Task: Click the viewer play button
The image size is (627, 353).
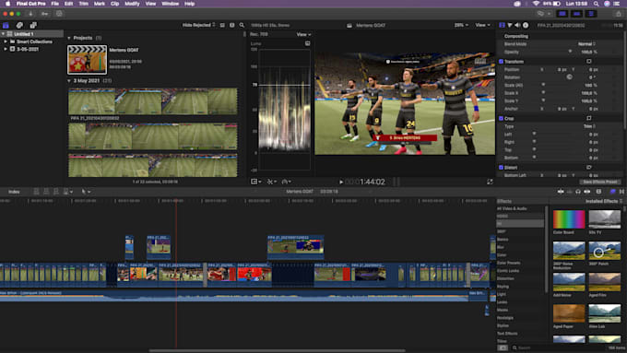Action: pyautogui.click(x=341, y=182)
